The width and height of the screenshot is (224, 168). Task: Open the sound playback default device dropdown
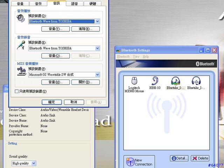pos(97,21)
